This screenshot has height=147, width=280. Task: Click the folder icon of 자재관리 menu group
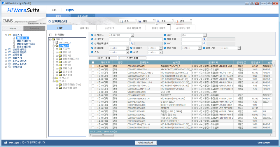pyautogui.click(x=10, y=58)
